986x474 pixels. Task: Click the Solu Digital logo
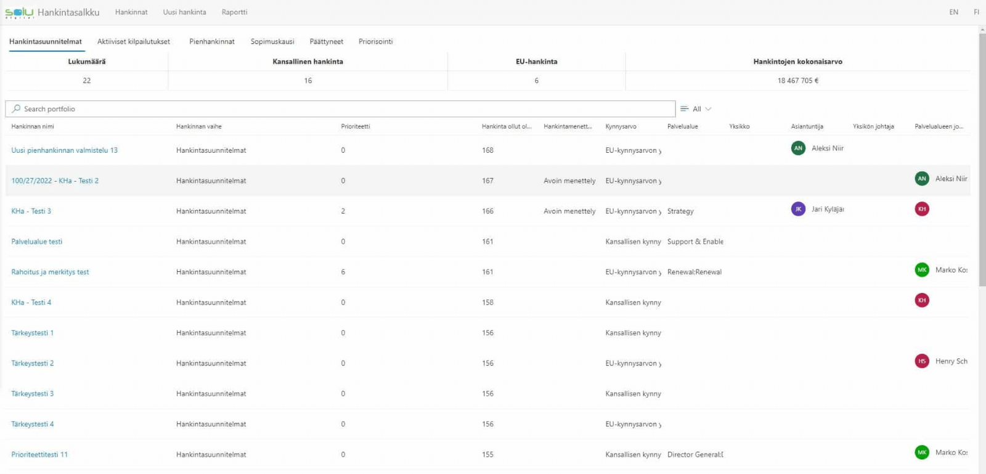[19, 12]
